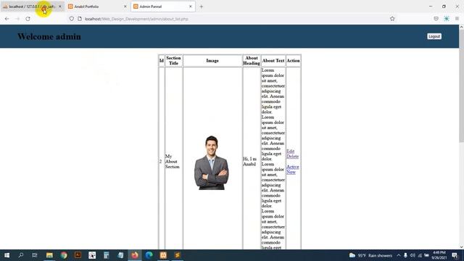
Task: Close the Anabil Portfolio tab
Action: [x=125, y=7]
